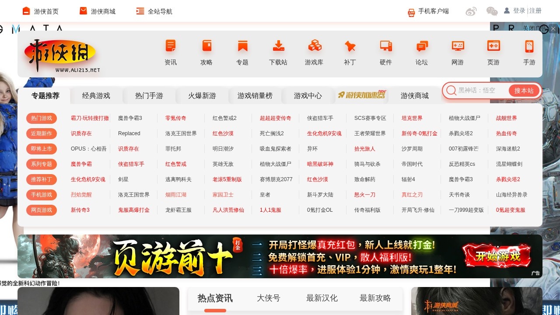Switch to the 专题推荐 tab
This screenshot has width=560, height=315.
[x=45, y=95]
